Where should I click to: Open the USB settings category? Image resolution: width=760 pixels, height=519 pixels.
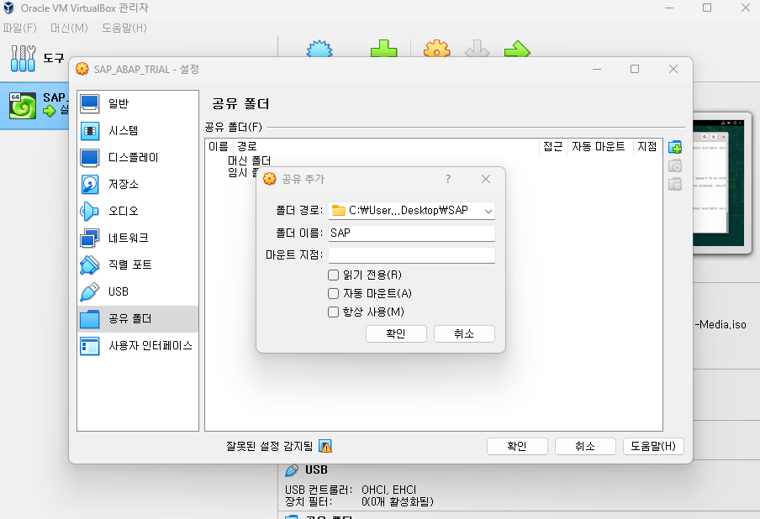coord(138,291)
